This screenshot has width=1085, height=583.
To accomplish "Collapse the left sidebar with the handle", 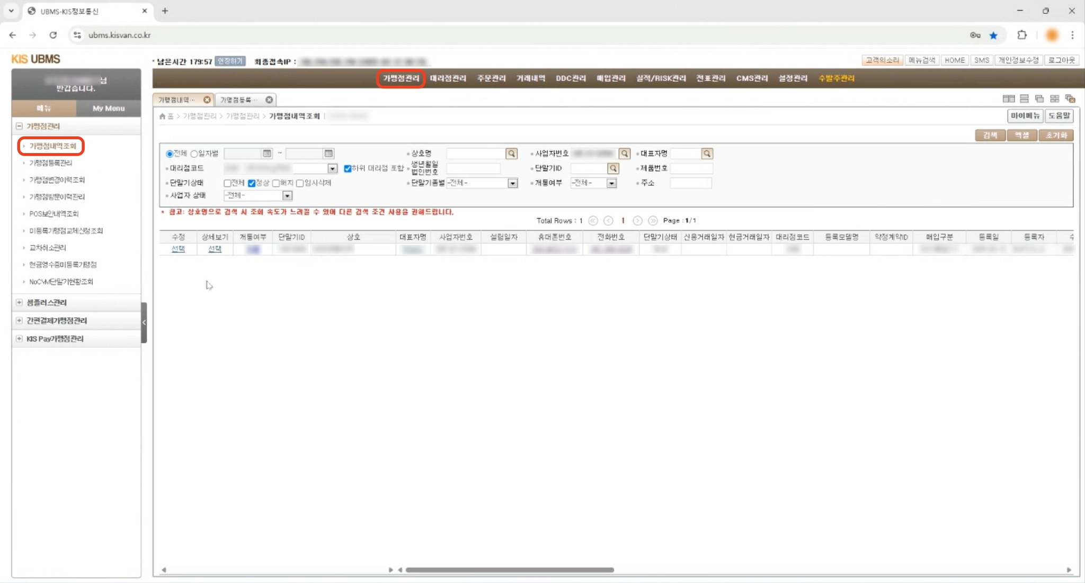I will [144, 322].
